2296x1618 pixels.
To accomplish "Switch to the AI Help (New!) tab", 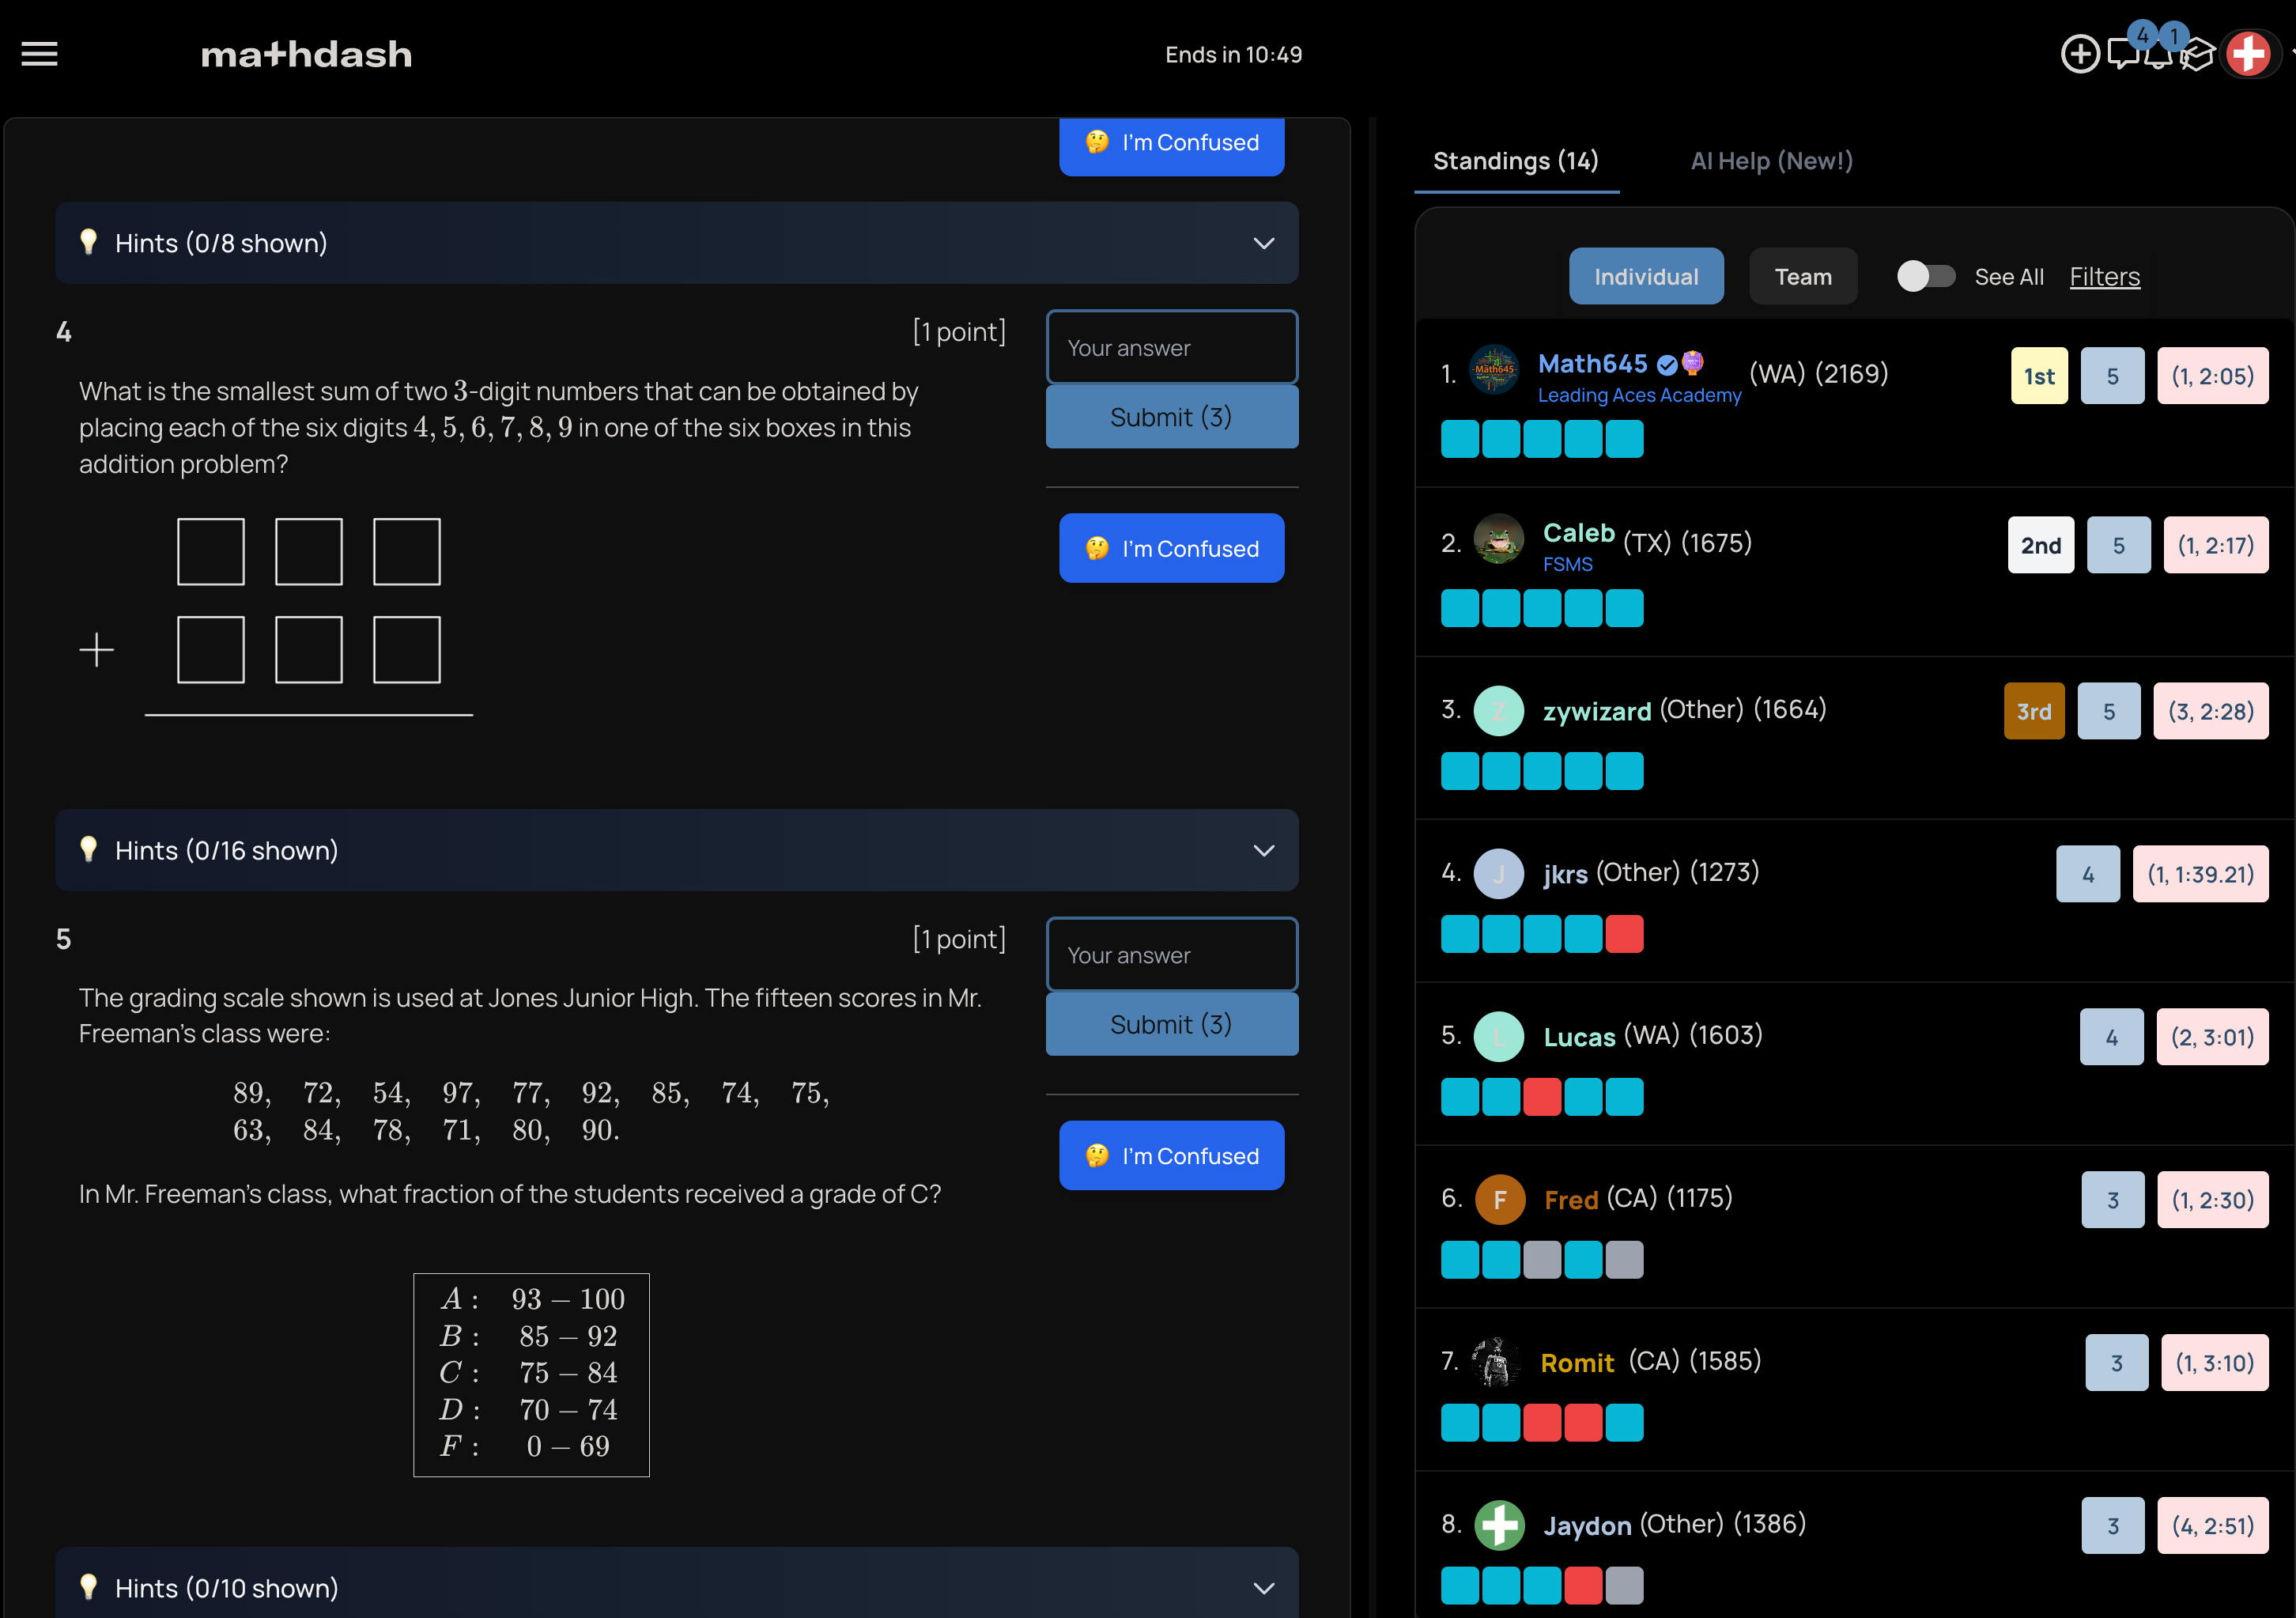I will click(1770, 161).
